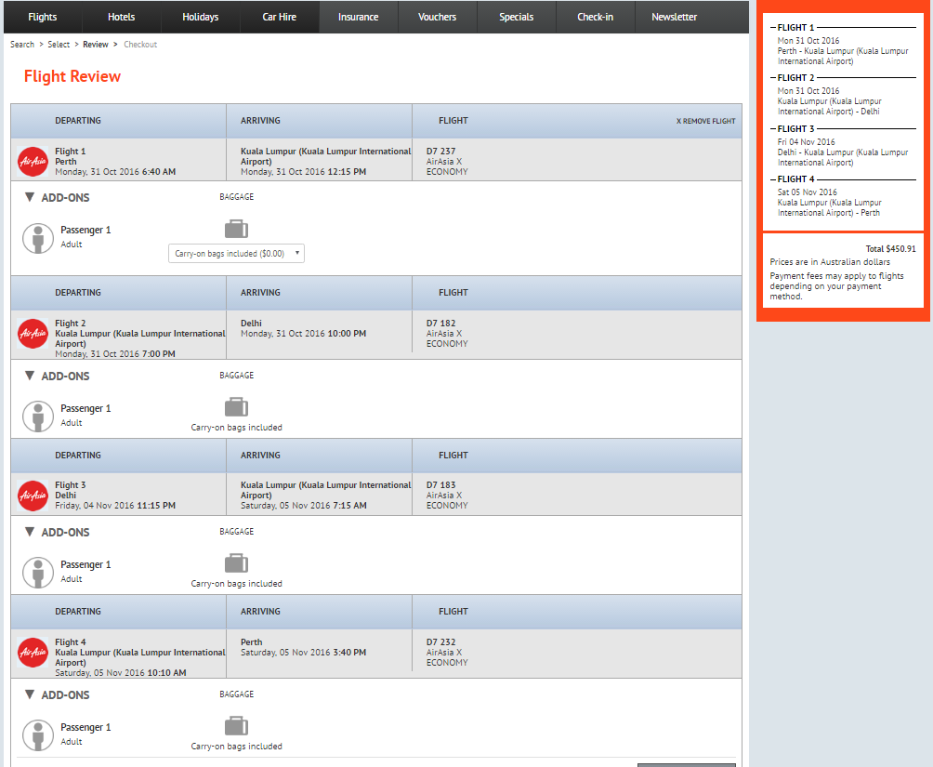933x767 pixels.
Task: Click Fri 04 Nov 2016 in sidebar
Action: click(x=806, y=141)
